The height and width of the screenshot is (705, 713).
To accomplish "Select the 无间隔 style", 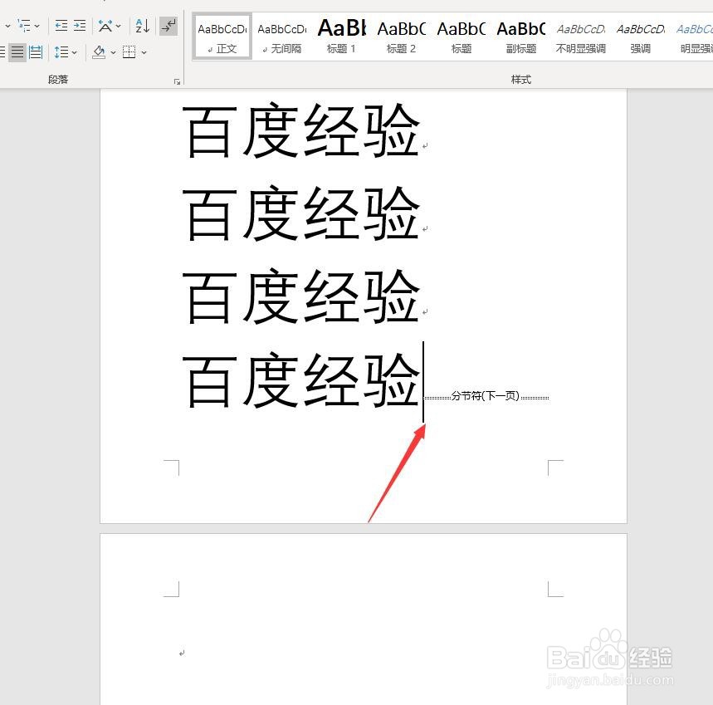I will (x=282, y=36).
